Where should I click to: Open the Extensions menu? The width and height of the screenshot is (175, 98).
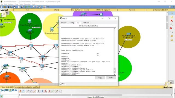(x=28, y=4)
